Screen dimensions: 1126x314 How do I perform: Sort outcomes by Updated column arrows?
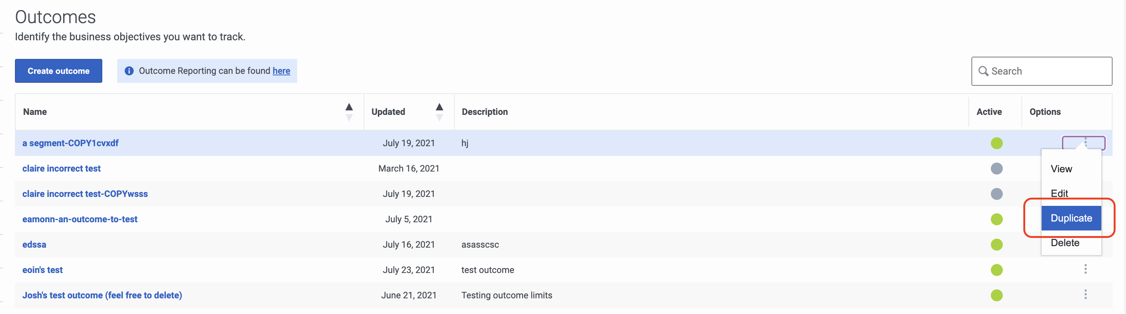pos(439,112)
